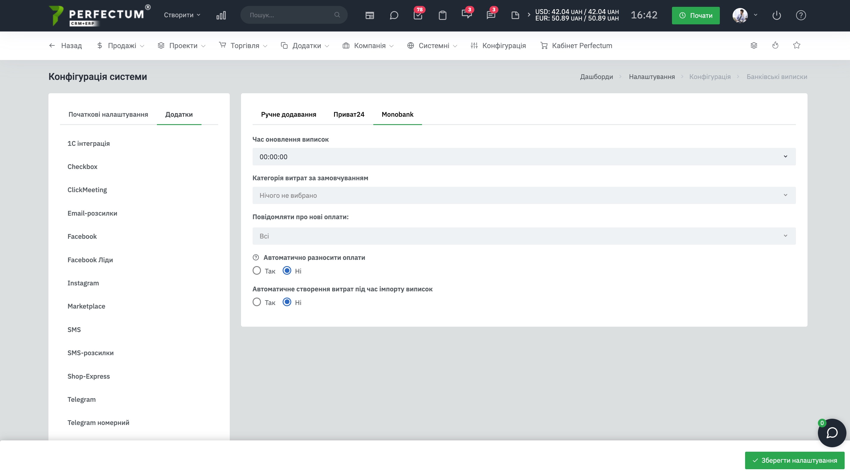Open the Продажі menu
Image resolution: width=850 pixels, height=471 pixels.
(x=120, y=45)
